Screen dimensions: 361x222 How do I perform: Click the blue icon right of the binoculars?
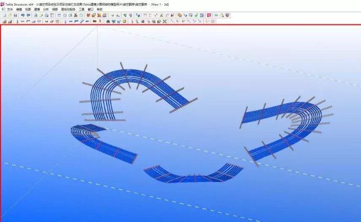[113, 22]
